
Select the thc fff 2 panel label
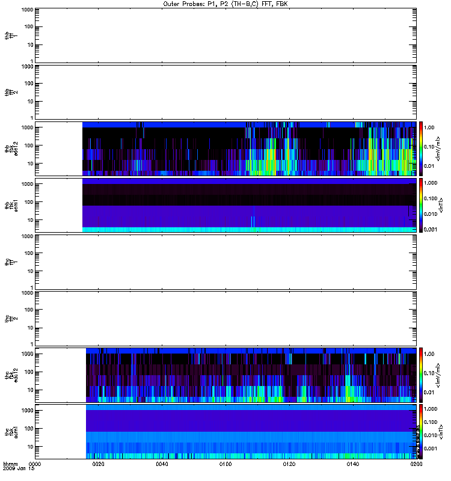pyautogui.click(x=11, y=319)
